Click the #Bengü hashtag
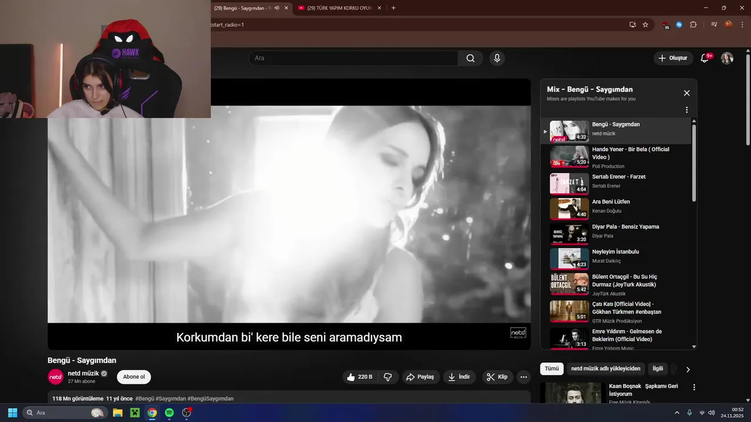This screenshot has width=751, height=422. tap(144, 399)
